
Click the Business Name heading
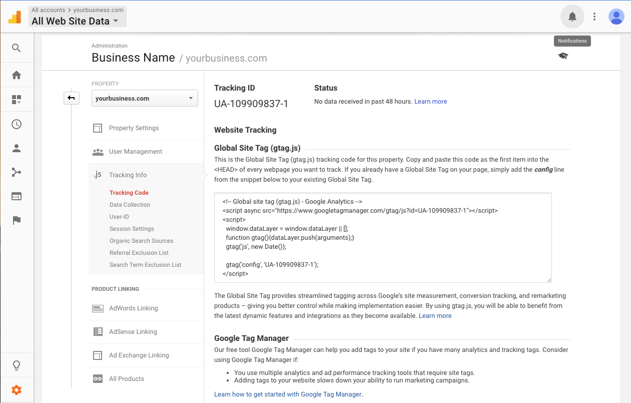point(133,58)
